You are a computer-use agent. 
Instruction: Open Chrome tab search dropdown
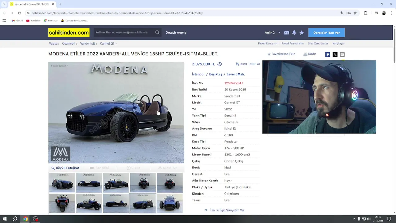[4, 4]
